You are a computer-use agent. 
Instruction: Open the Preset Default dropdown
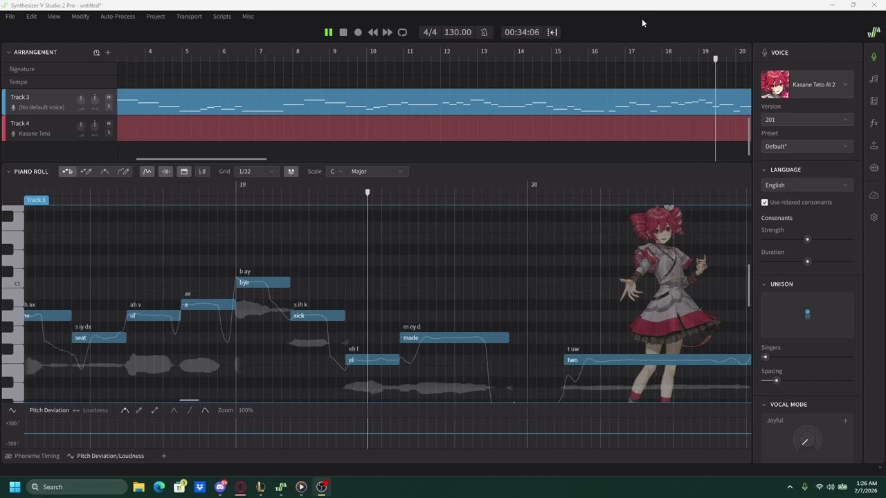pyautogui.click(x=807, y=147)
